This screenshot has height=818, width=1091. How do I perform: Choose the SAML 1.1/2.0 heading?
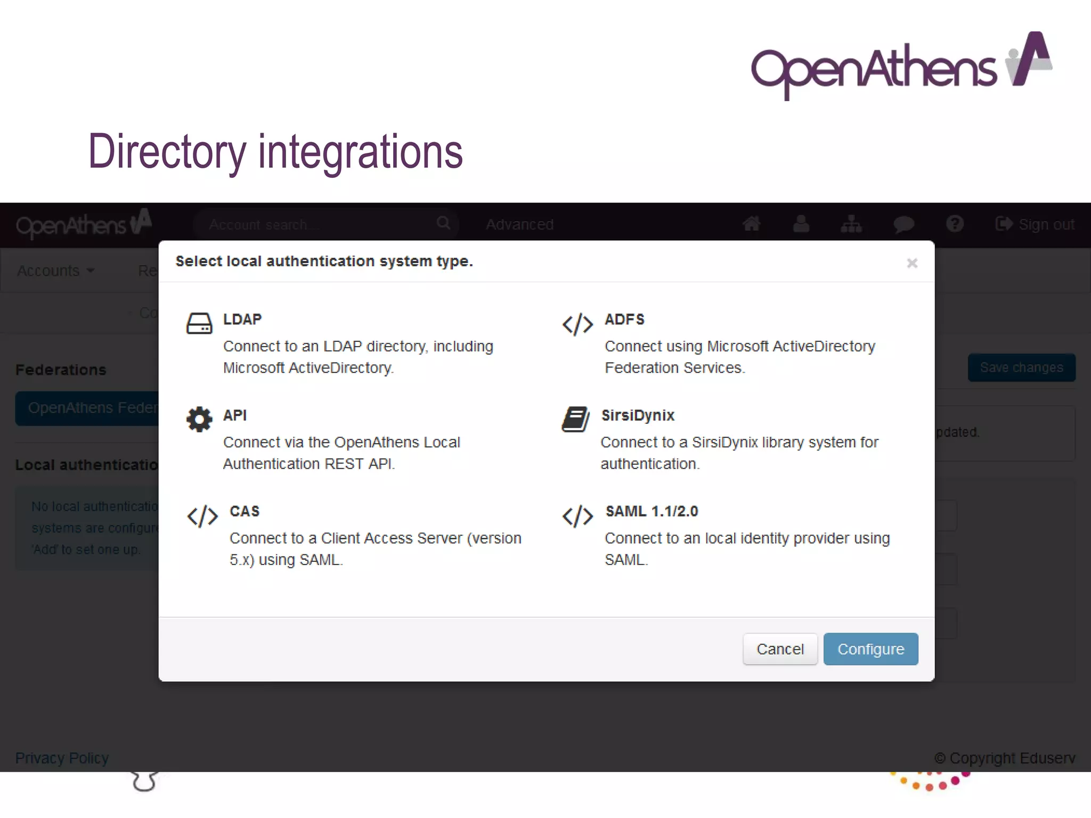coord(652,511)
